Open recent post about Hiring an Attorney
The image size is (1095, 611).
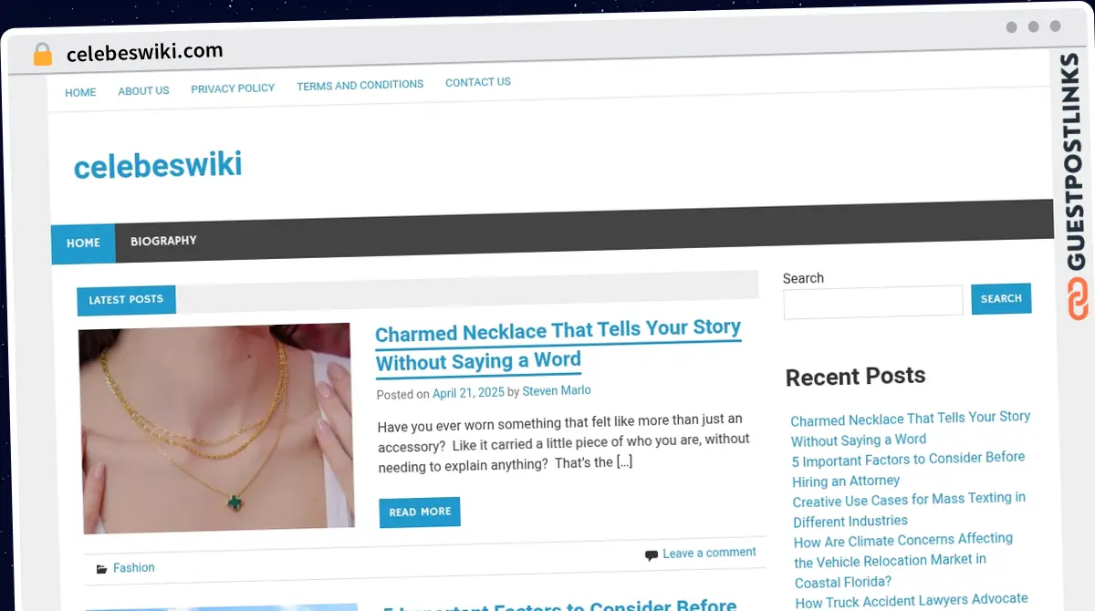point(908,469)
